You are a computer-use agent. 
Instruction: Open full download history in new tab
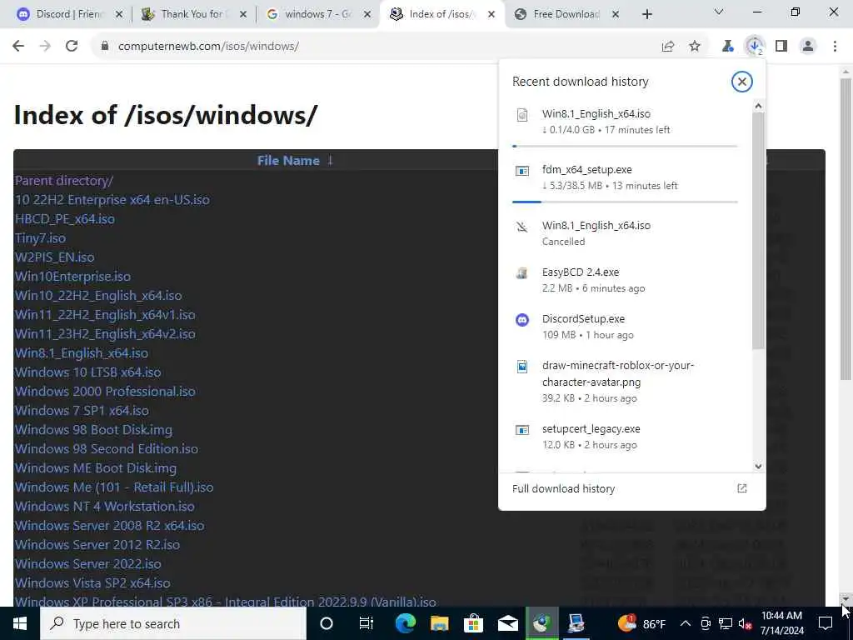pos(741,488)
